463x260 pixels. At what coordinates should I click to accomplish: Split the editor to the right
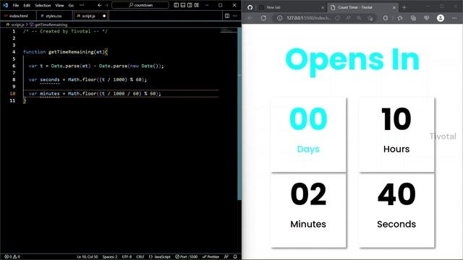227,16
